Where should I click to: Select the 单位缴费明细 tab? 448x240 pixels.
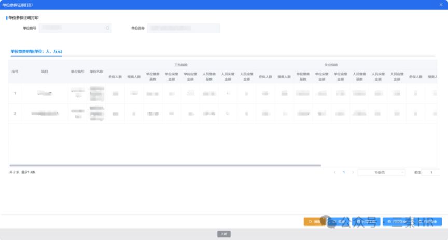(x=36, y=52)
